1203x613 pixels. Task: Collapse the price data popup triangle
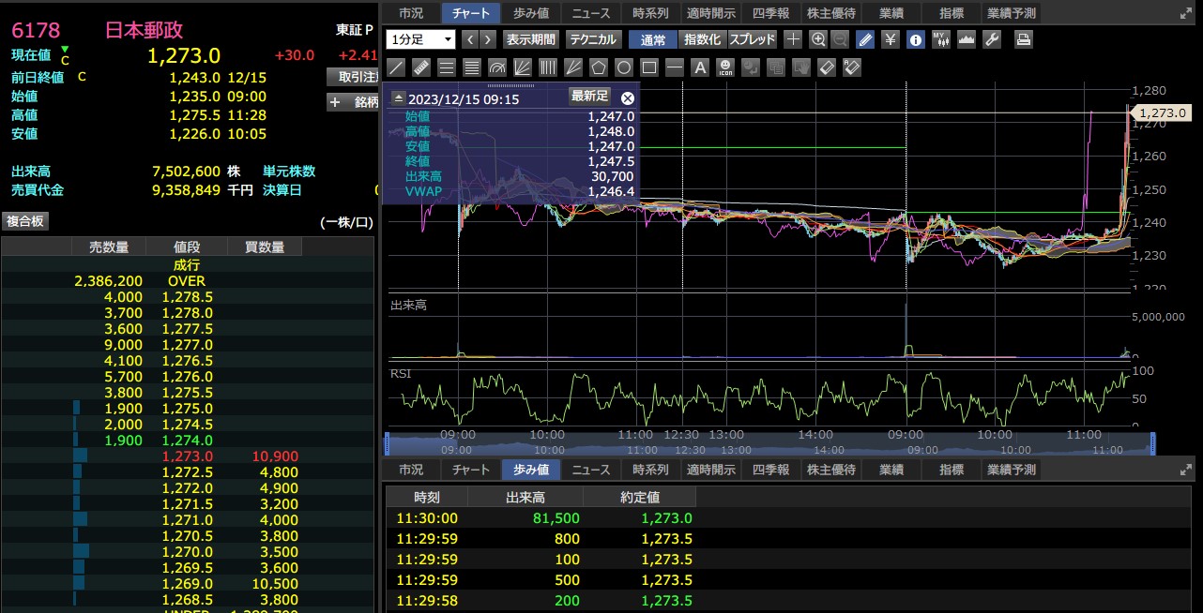(398, 98)
